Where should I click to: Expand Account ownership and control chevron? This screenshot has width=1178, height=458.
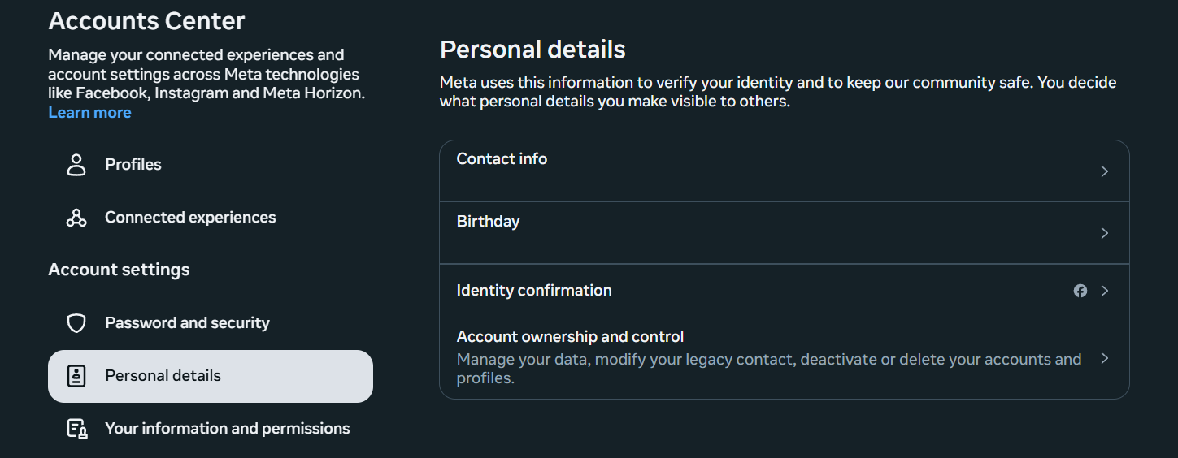pos(1104,358)
